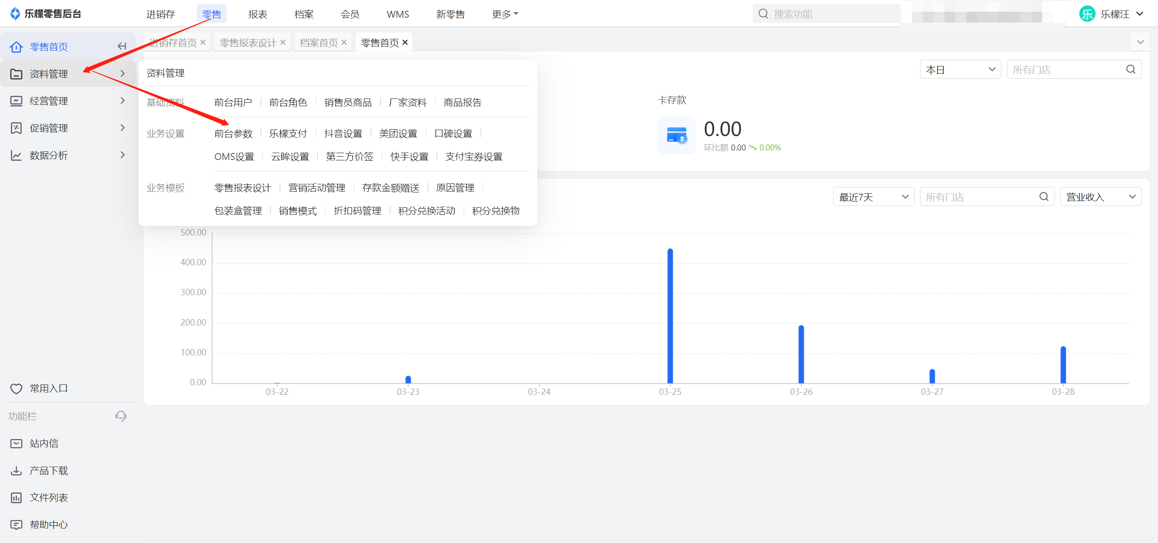The width and height of the screenshot is (1158, 543).
Task: Open the 进销存 top menu
Action: point(161,14)
